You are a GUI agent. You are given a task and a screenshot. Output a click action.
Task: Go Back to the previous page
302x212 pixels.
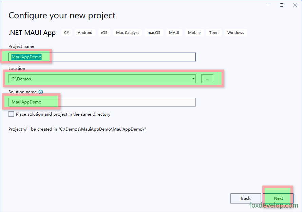click(246, 198)
